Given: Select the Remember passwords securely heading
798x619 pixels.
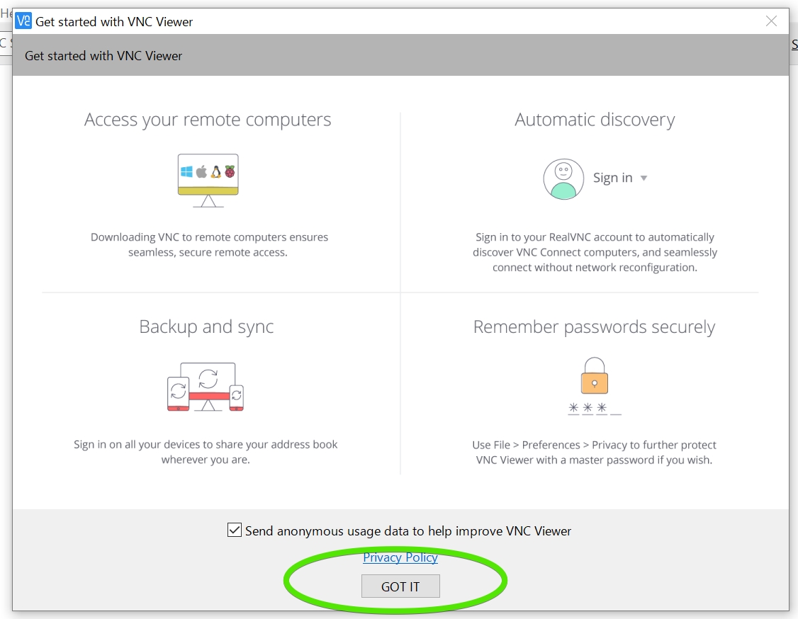Looking at the screenshot, I should [594, 326].
